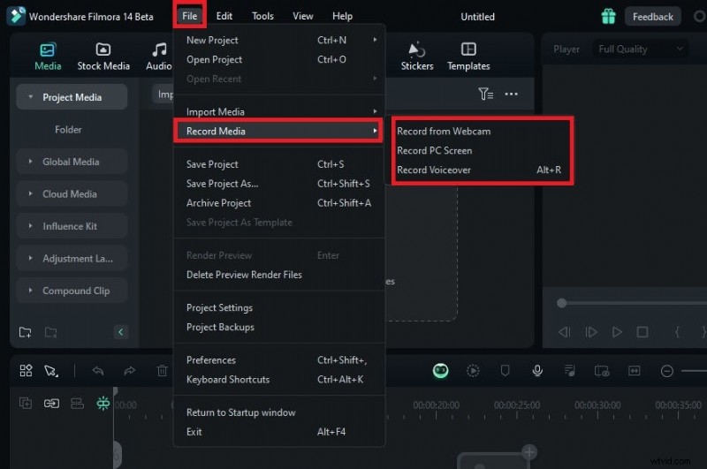Open the View menu
Image resolution: width=707 pixels, height=469 pixels.
[x=302, y=16]
